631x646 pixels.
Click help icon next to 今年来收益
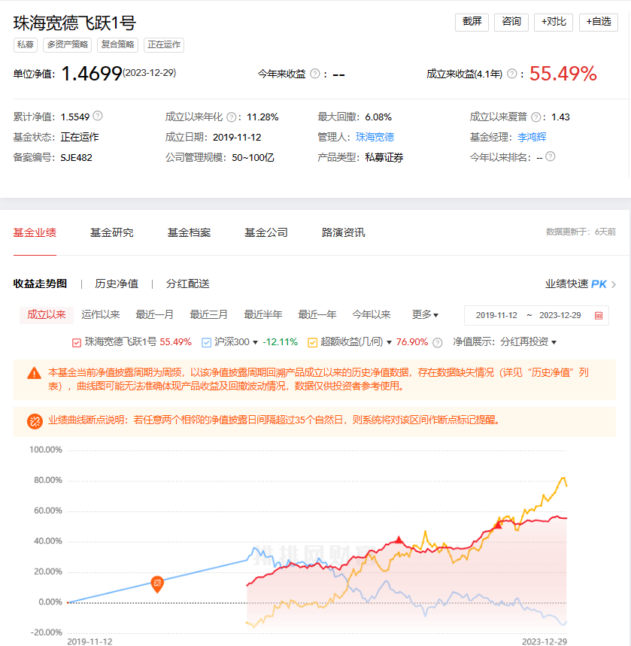point(315,74)
